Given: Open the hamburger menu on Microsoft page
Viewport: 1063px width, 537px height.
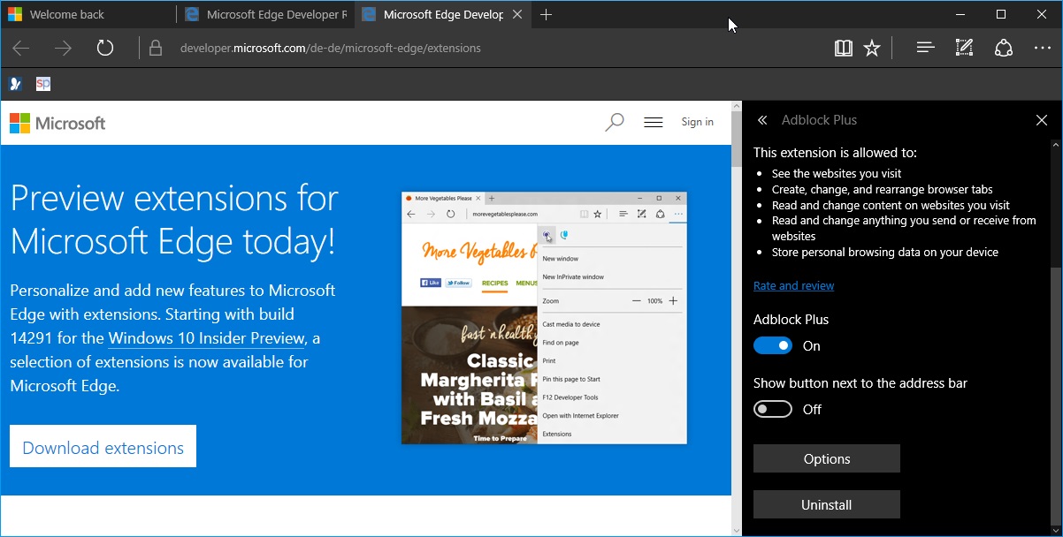Looking at the screenshot, I should point(654,123).
